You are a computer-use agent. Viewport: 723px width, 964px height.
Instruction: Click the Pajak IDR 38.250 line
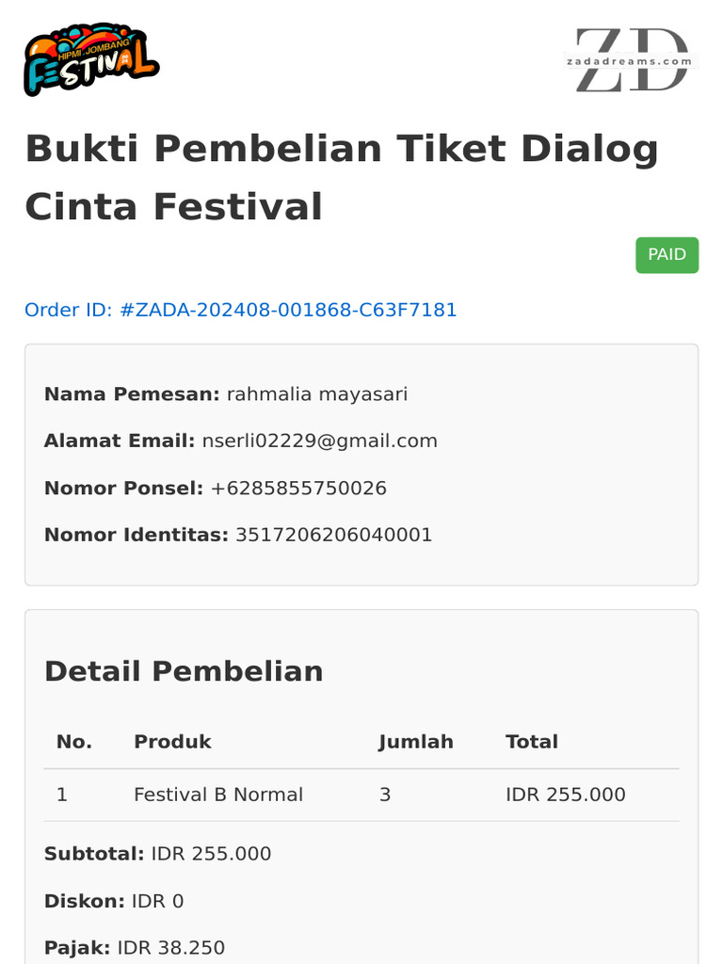coord(135,948)
